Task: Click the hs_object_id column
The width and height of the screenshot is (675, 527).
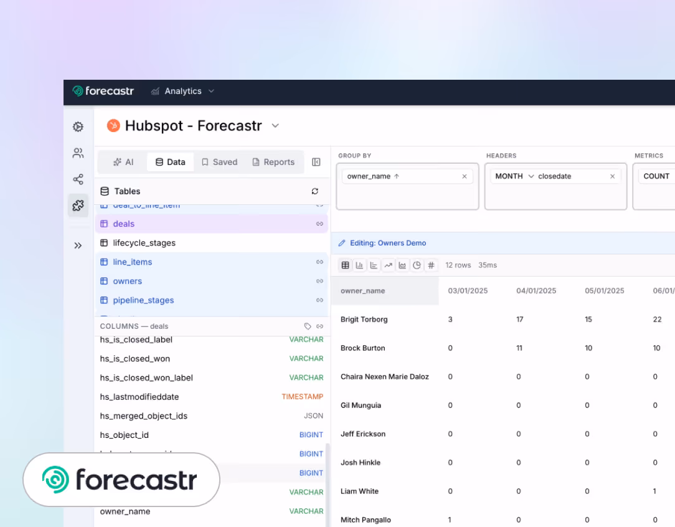Action: coord(211,435)
